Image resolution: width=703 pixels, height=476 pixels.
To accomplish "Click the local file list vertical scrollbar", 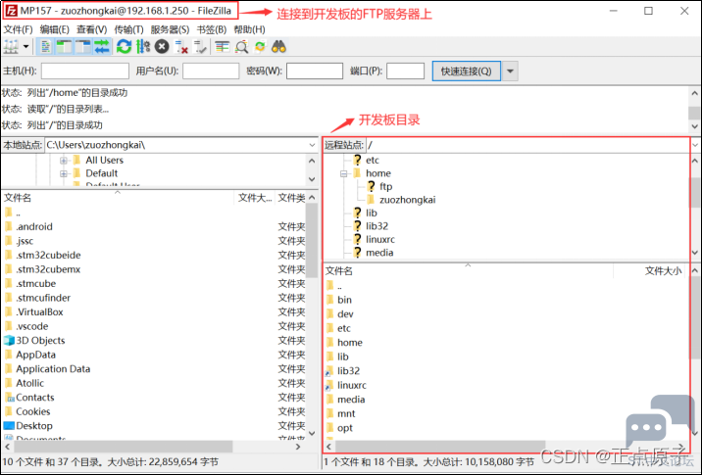I will coord(312,323).
